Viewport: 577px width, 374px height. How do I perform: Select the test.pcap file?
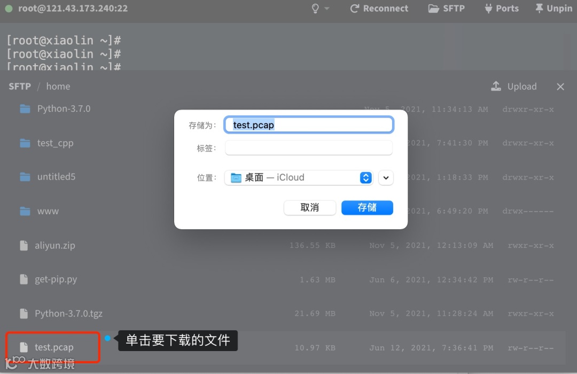coord(54,347)
